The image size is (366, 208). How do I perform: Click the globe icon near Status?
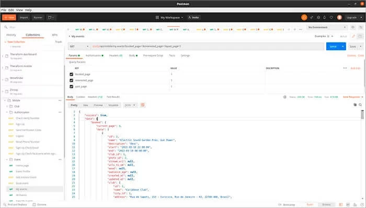click(285, 97)
